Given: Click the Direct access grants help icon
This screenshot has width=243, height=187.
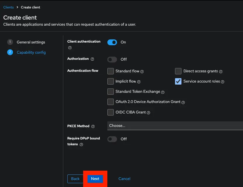Looking at the screenshot, I should 221,71.
